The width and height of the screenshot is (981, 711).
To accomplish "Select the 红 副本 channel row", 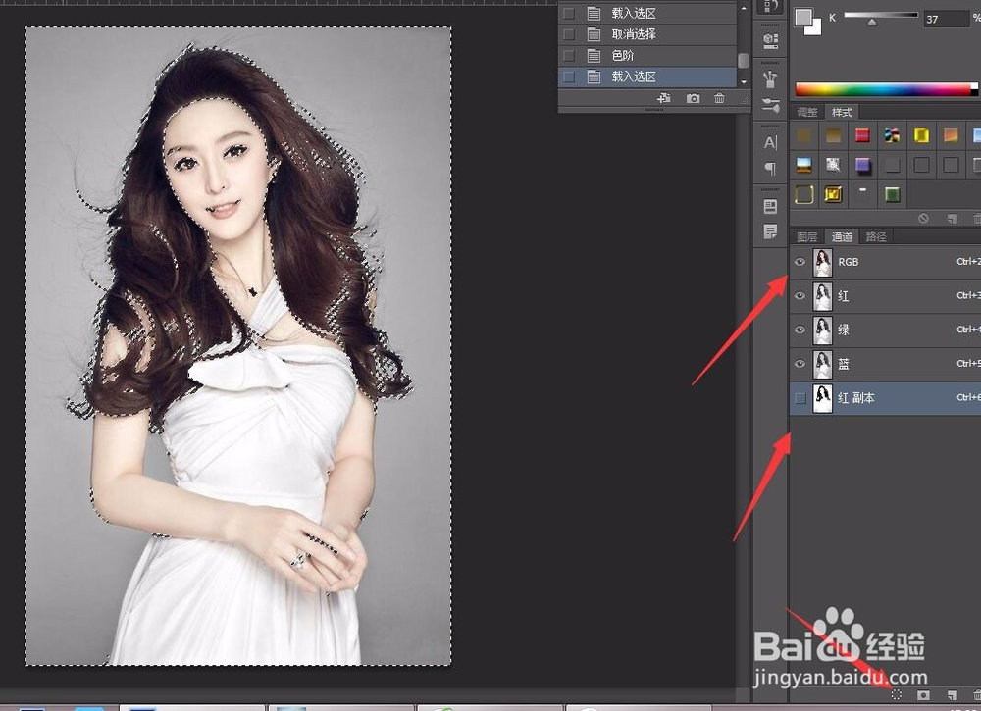I will pos(885,398).
